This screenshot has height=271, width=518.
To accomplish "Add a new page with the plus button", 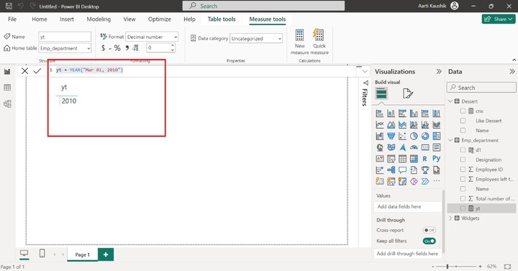I will 106,254.
